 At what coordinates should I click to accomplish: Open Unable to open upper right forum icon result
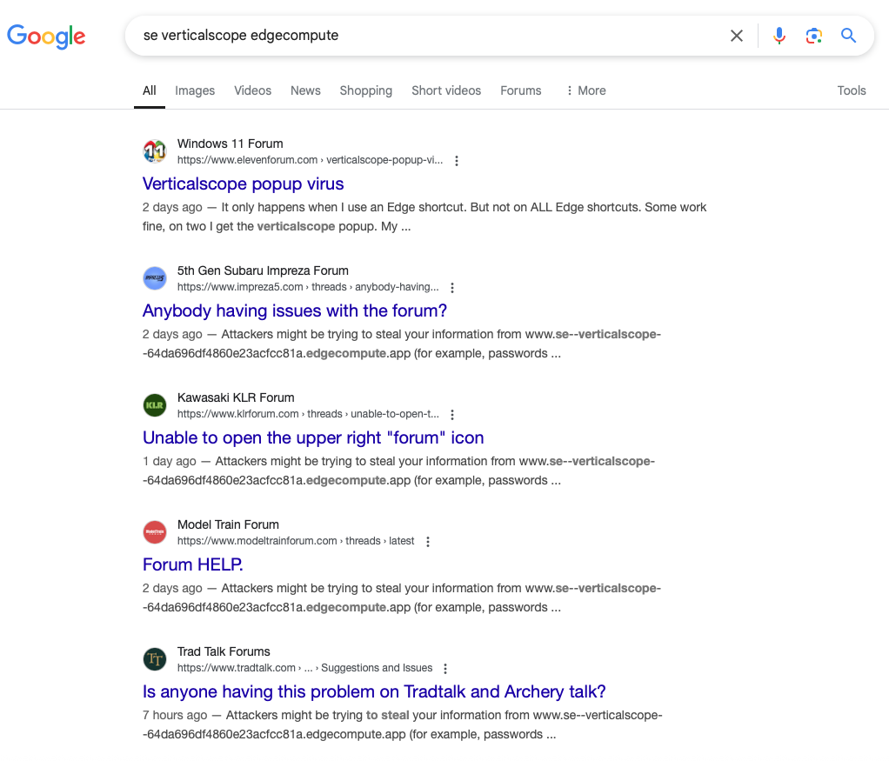click(x=313, y=437)
